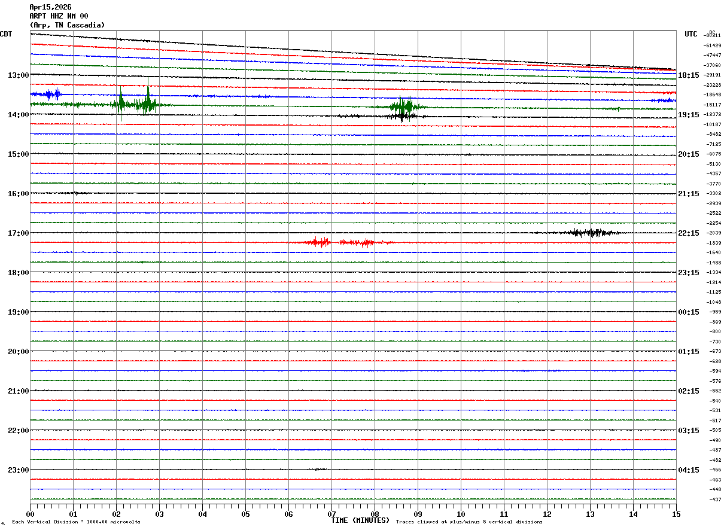Click the 05 minute tick on x-axis
Screen dimensions: 724x530
click(x=245, y=514)
